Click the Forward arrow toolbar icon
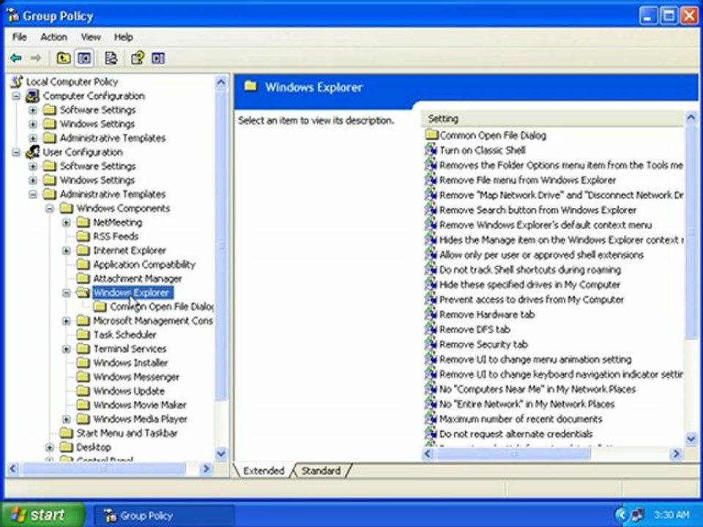This screenshot has width=703, height=527. point(36,58)
